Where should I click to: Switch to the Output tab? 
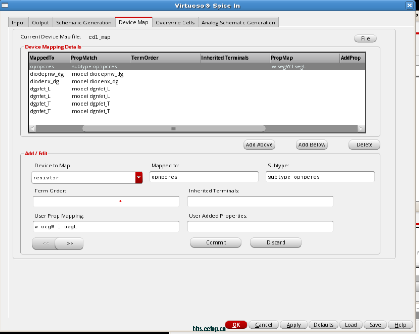tap(41, 23)
